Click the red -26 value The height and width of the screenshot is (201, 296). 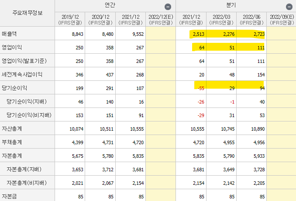(201, 102)
